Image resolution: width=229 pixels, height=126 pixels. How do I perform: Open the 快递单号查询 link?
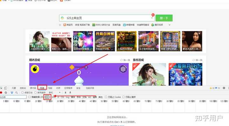pos(143,25)
